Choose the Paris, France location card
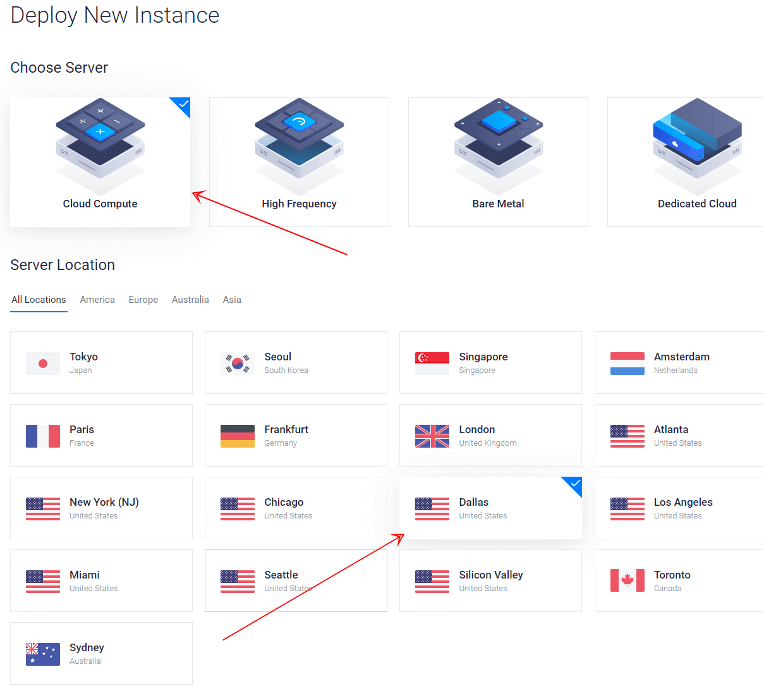764x686 pixels. pyautogui.click(x=101, y=436)
